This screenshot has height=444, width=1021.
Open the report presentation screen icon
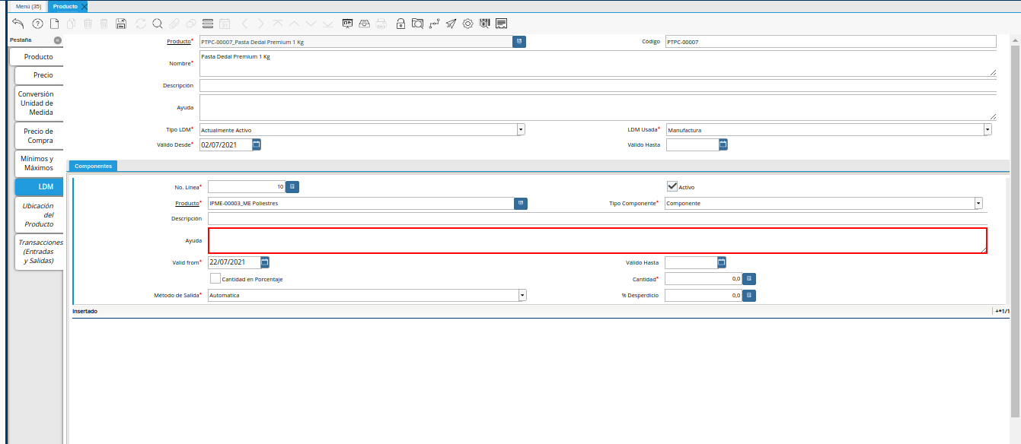click(348, 24)
